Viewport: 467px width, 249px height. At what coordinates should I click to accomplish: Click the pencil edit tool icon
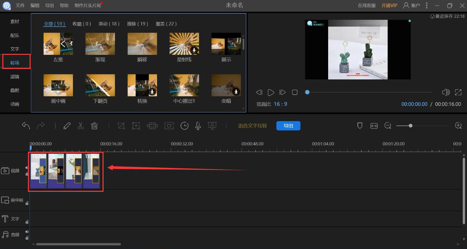67,126
